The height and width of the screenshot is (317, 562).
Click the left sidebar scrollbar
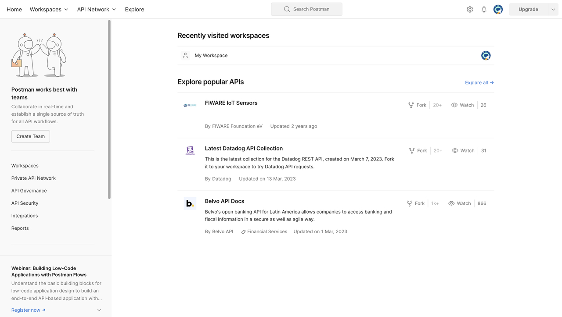[x=109, y=110]
